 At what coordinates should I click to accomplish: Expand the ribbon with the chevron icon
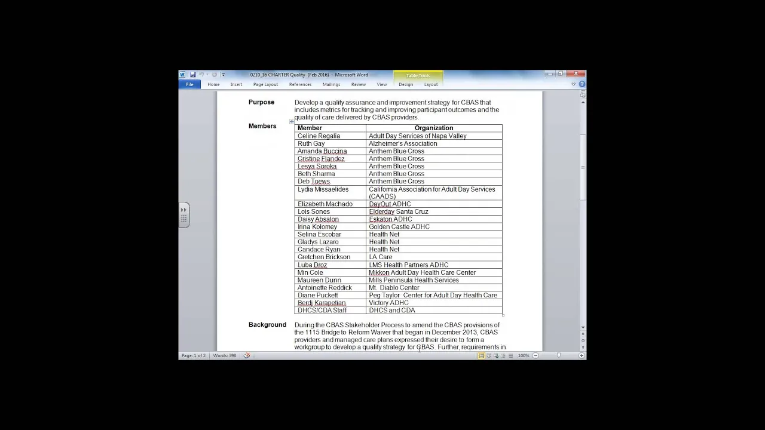pyautogui.click(x=574, y=84)
